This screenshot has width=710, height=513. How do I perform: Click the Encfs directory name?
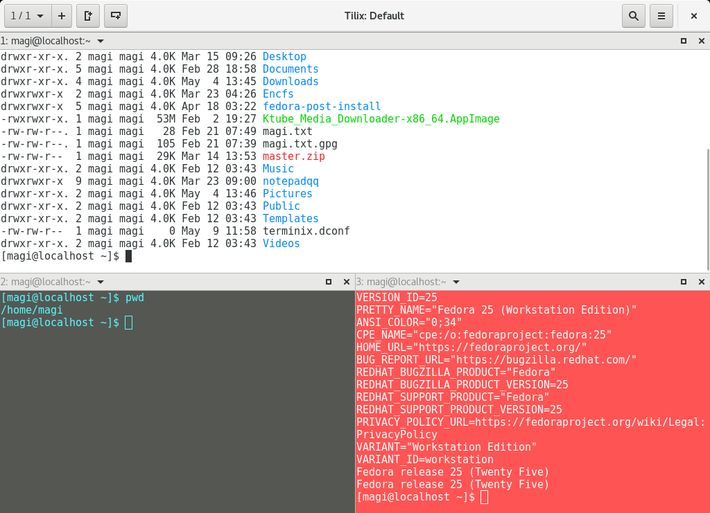pyautogui.click(x=278, y=94)
